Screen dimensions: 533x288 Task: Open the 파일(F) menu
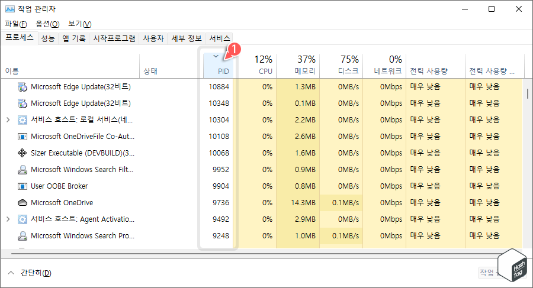(16, 24)
